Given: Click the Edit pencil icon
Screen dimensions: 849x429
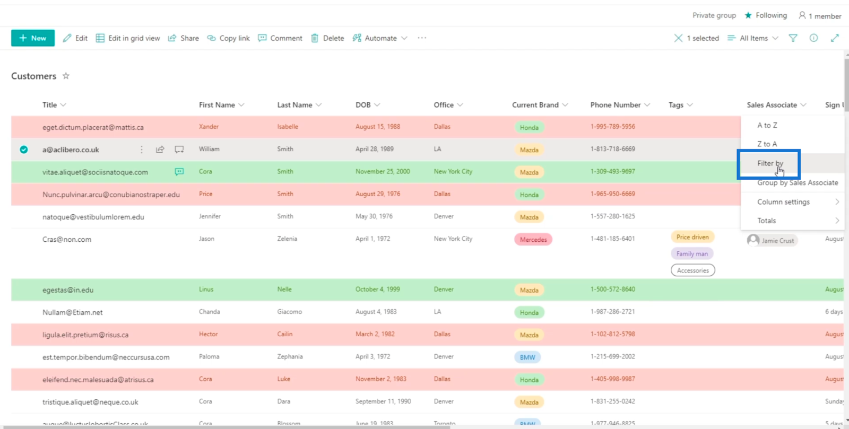Looking at the screenshot, I should click(x=67, y=38).
